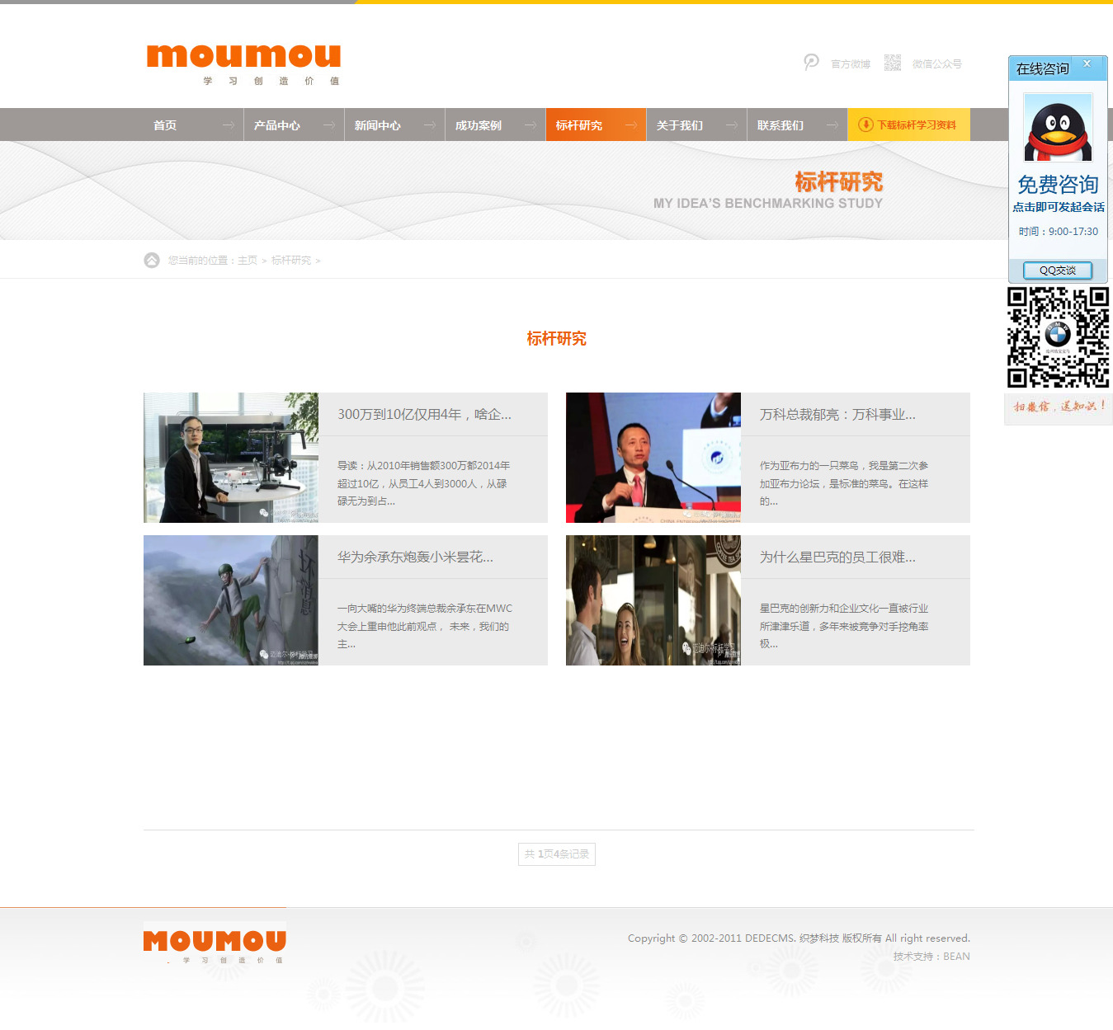Viewport: 1113px width, 1030px height.
Task: Click the large BMW QR code image
Action: click(x=1058, y=337)
